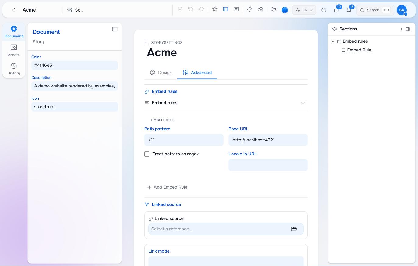Open the Link mode dropdown field
The image size is (418, 266).
tap(226, 261)
